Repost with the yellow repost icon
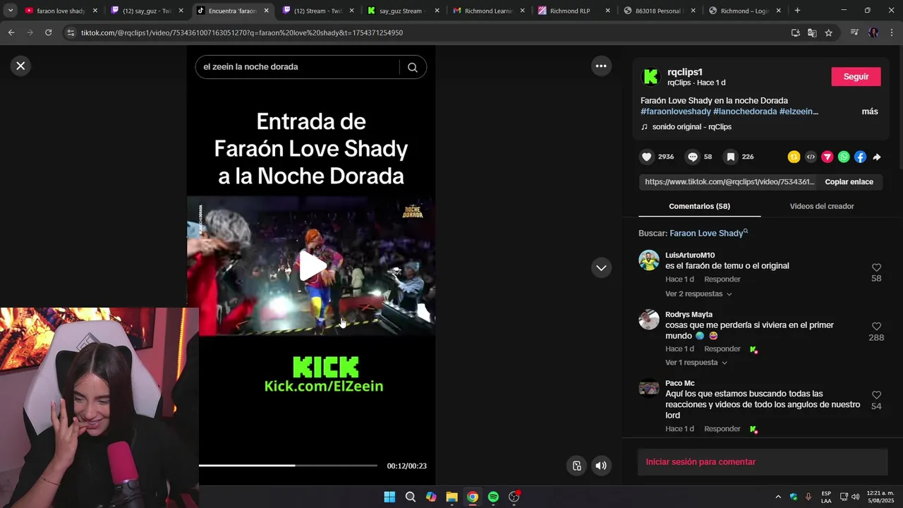The image size is (903, 508). pyautogui.click(x=794, y=157)
